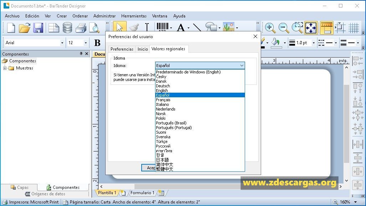Open the Herramientas menu
This screenshot has height=206, width=366.
(x=134, y=16)
